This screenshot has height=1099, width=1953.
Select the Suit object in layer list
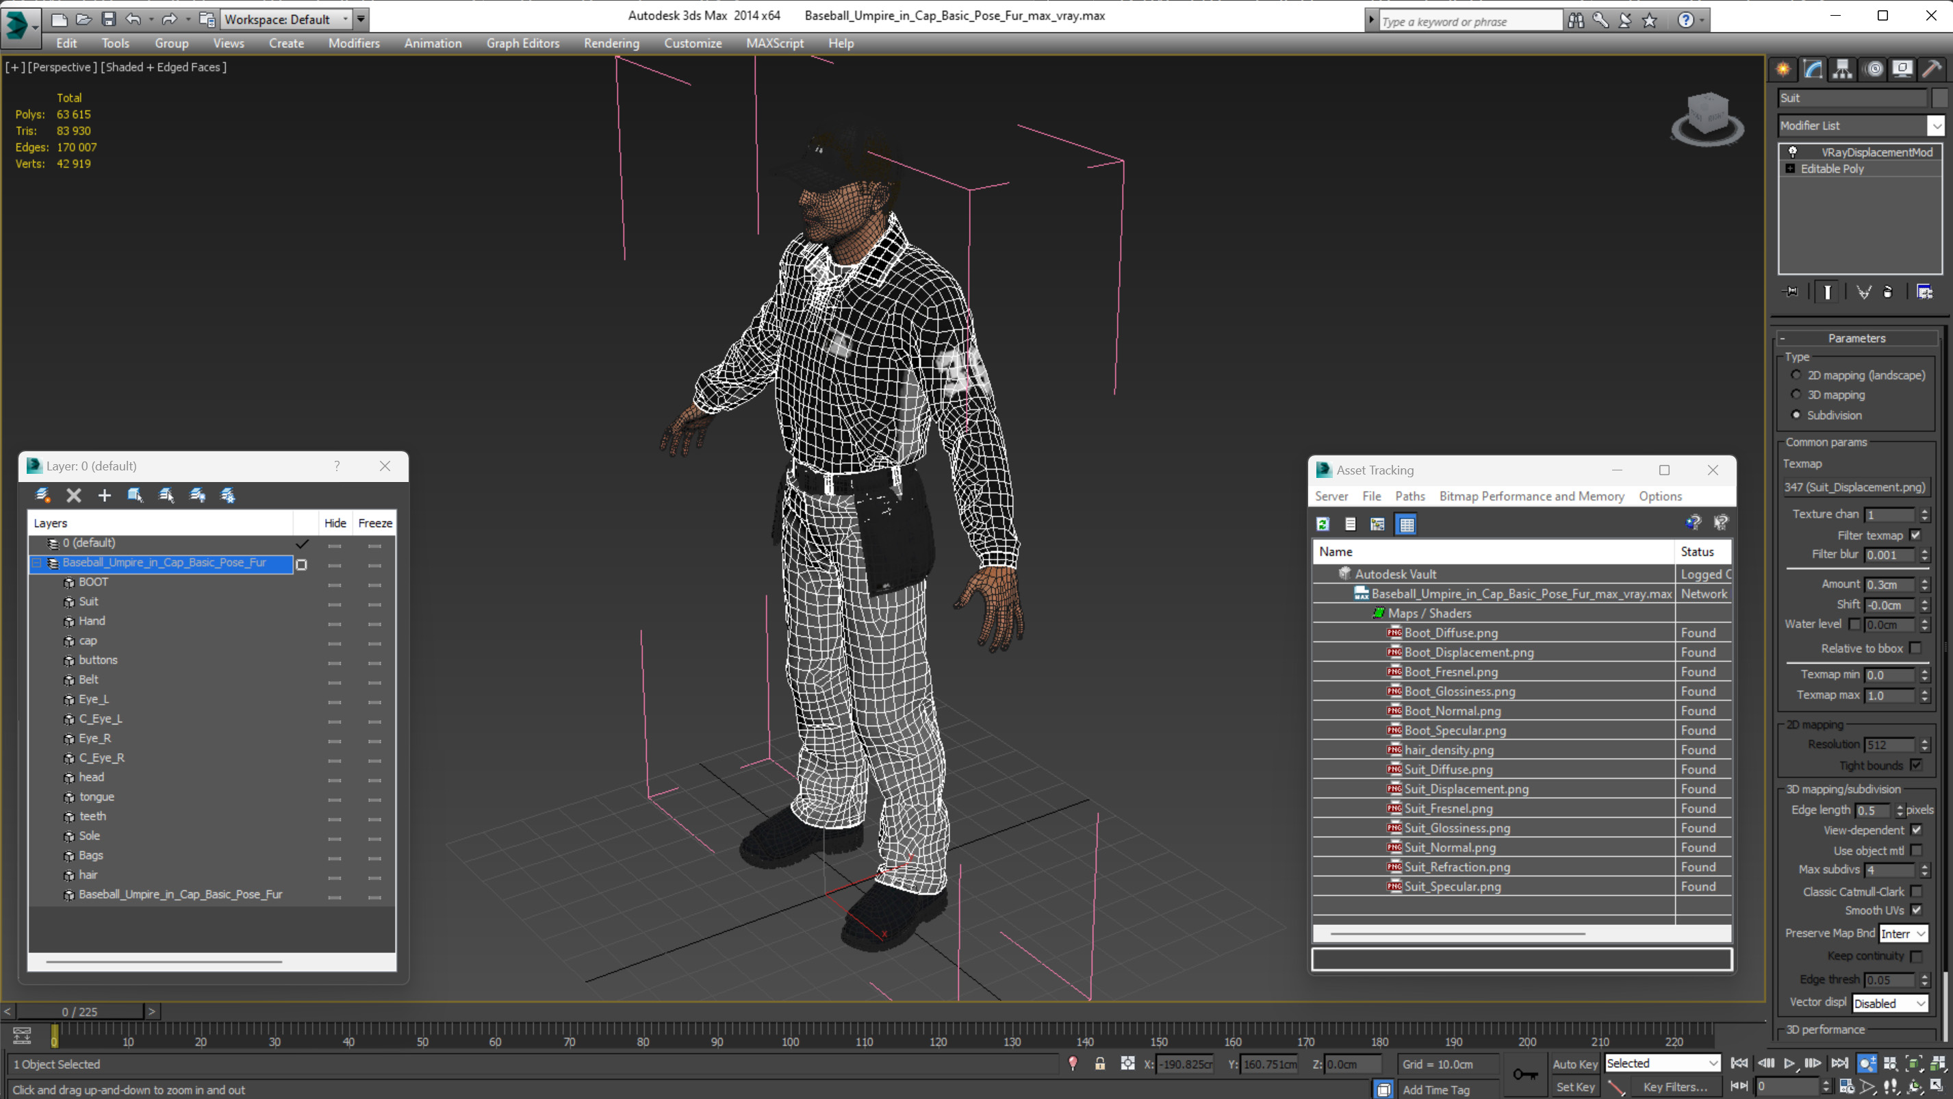click(x=89, y=601)
